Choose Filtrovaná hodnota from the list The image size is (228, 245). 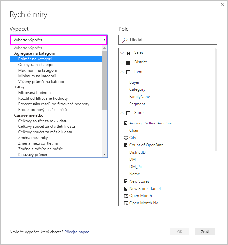[35, 93]
